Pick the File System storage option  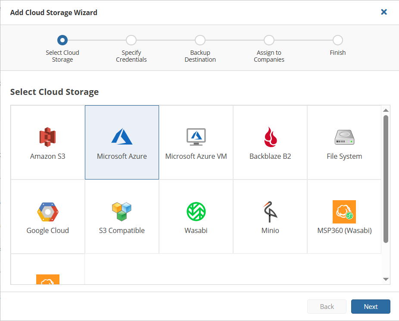[344, 142]
